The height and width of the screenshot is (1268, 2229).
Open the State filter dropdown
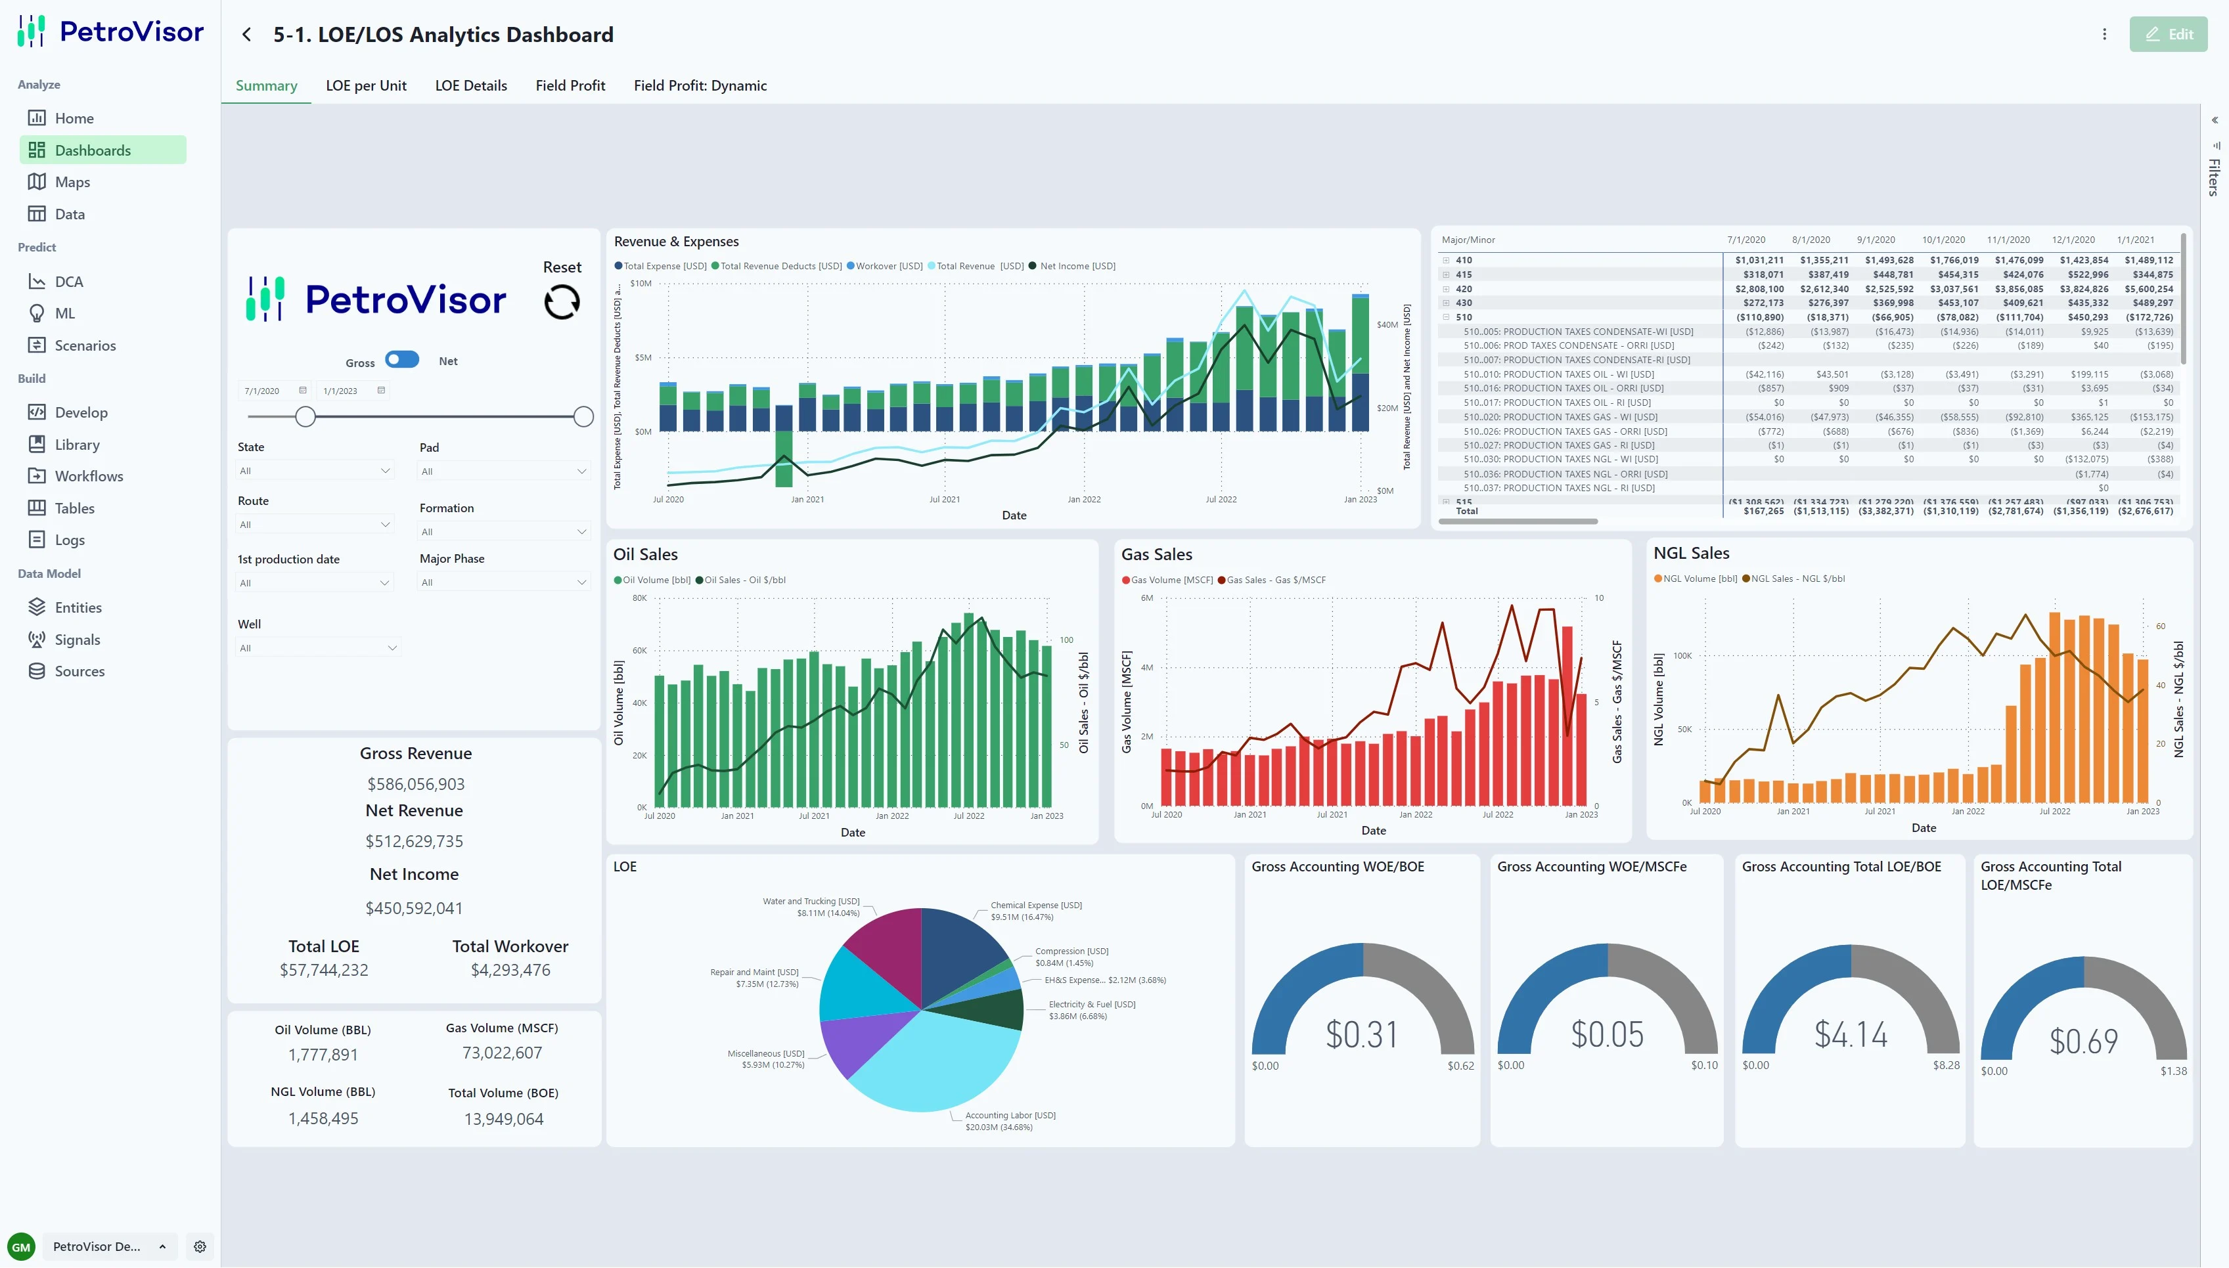coord(315,471)
